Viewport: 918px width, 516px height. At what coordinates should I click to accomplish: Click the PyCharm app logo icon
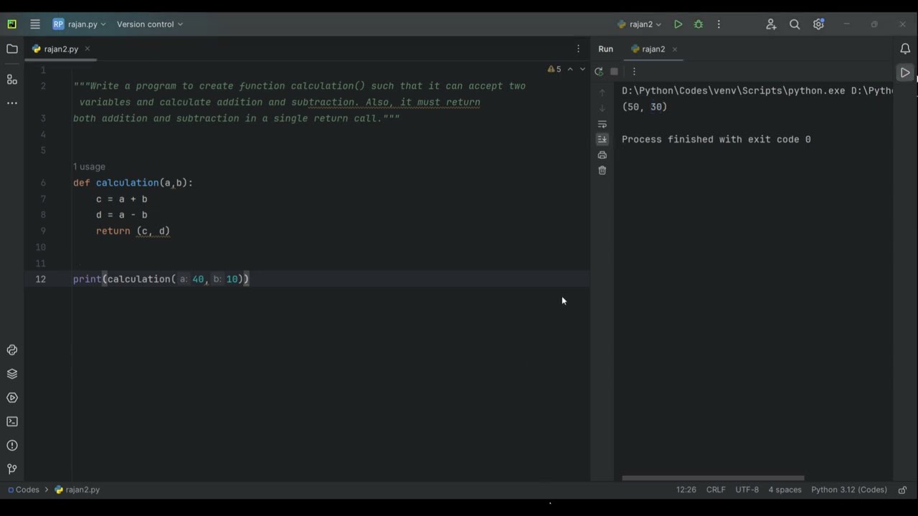pyautogui.click(x=12, y=24)
